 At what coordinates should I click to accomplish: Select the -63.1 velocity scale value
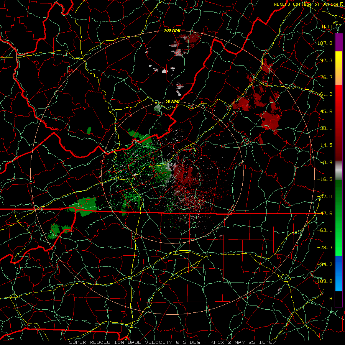pyautogui.click(x=325, y=230)
